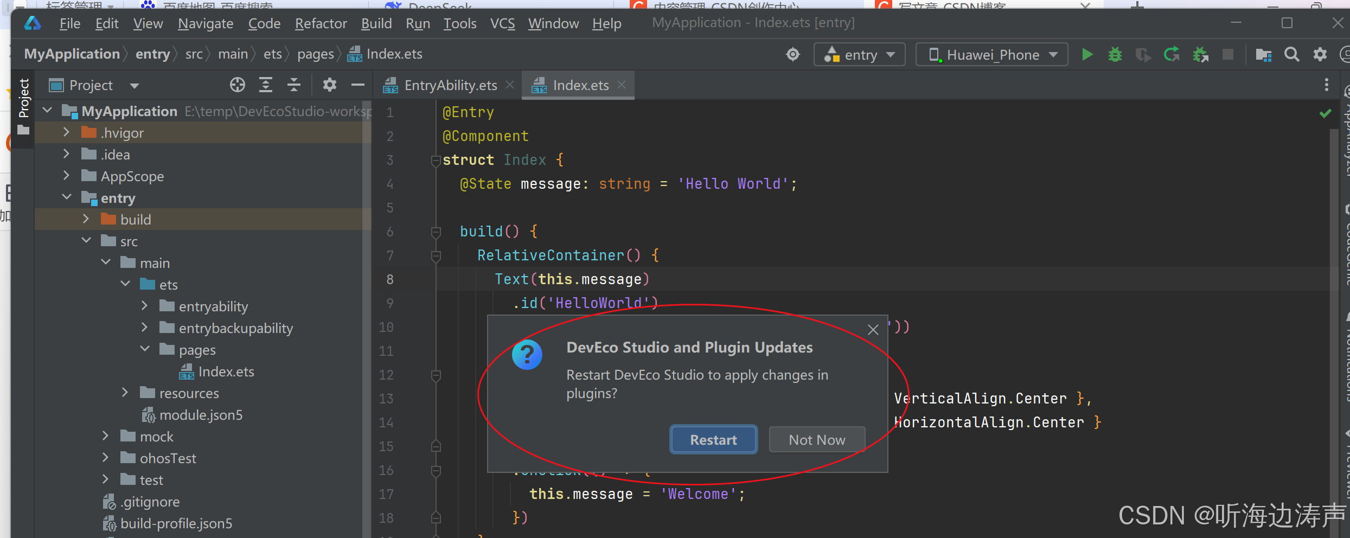Viewport: 1350px width, 538px height.
Task: Select .gitignore in the project tree
Action: [150, 502]
